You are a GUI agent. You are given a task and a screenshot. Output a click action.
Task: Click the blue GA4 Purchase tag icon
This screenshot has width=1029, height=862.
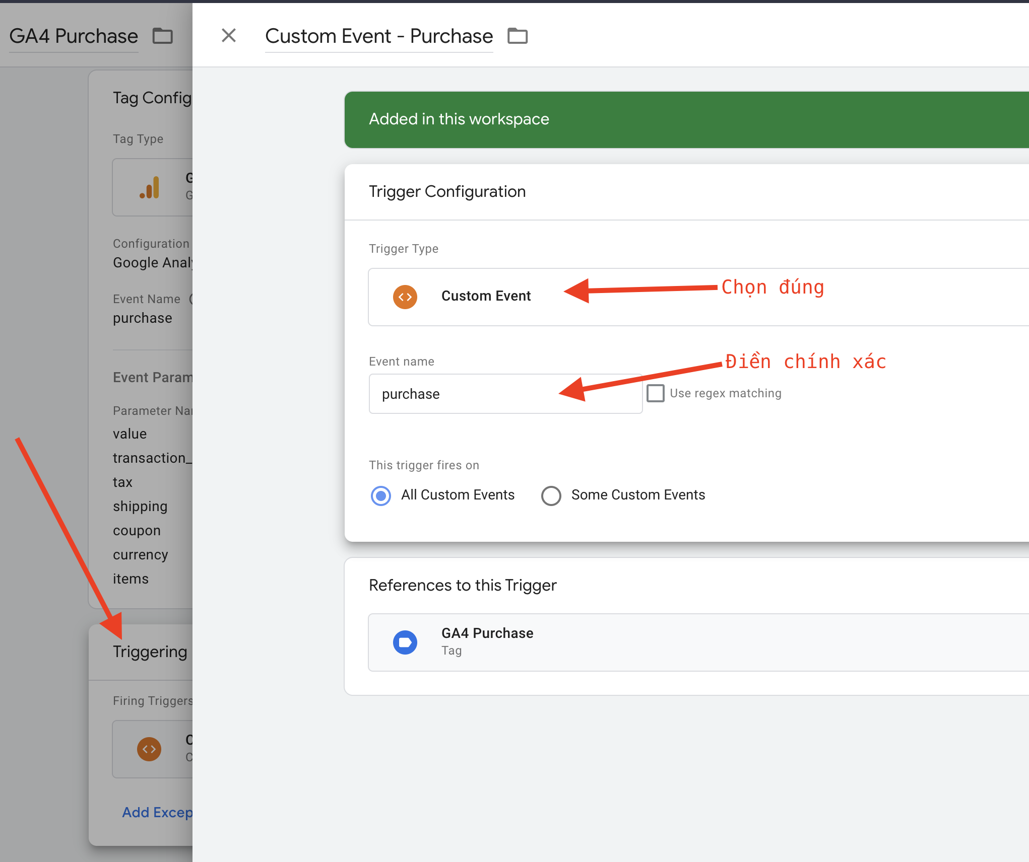[x=405, y=642]
